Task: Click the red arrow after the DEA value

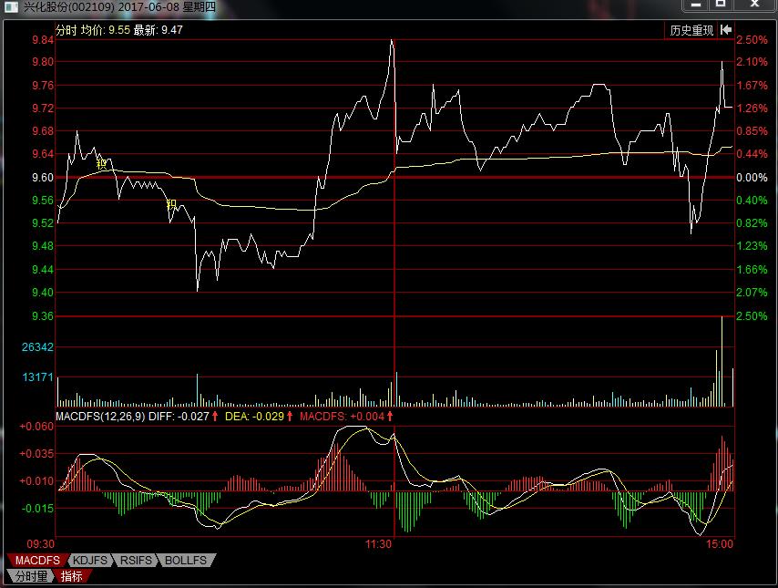Action: 290,417
